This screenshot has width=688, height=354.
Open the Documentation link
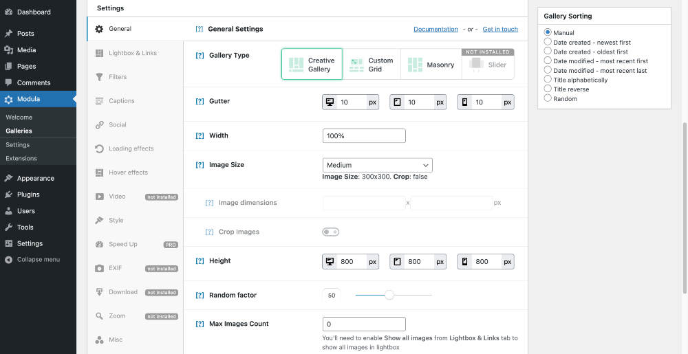coord(436,30)
